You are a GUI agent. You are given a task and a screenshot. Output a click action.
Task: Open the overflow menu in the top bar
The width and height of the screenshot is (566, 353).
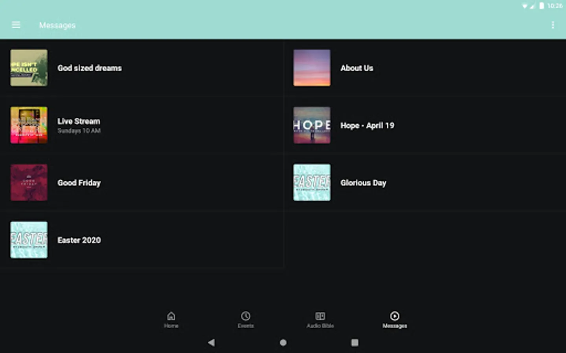(x=553, y=25)
